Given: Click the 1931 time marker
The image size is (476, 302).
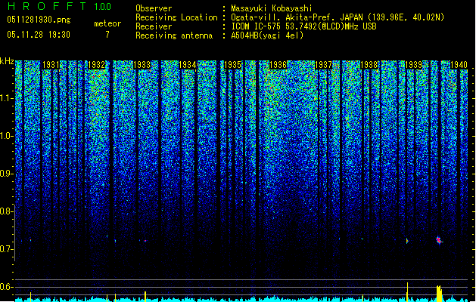Looking at the screenshot, I should (51, 65).
